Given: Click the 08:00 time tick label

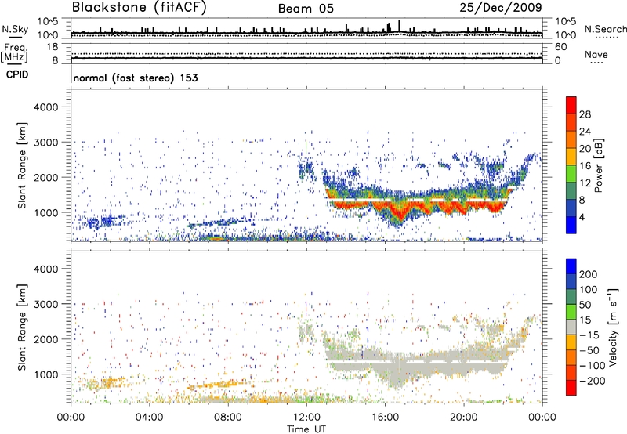Looking at the screenshot, I should pos(228,418).
